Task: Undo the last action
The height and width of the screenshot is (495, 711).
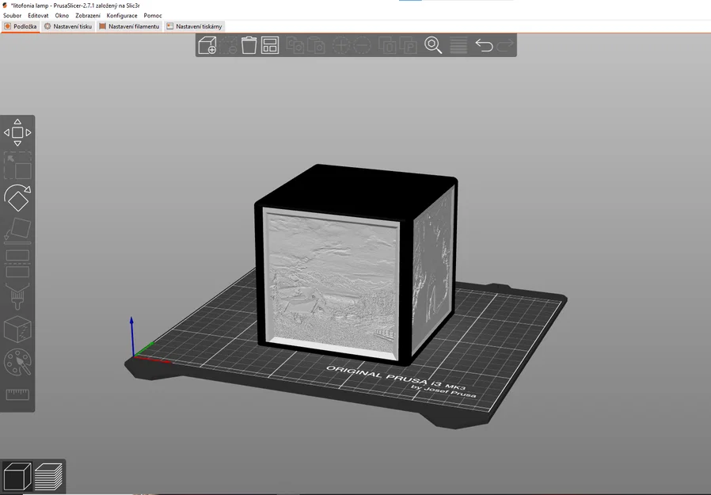Action: coord(484,45)
